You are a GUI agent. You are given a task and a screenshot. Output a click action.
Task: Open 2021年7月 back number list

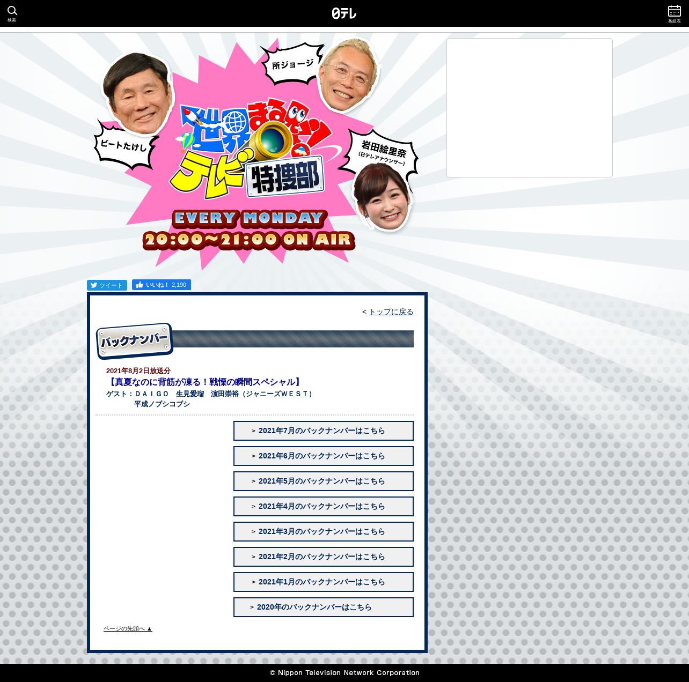click(324, 431)
